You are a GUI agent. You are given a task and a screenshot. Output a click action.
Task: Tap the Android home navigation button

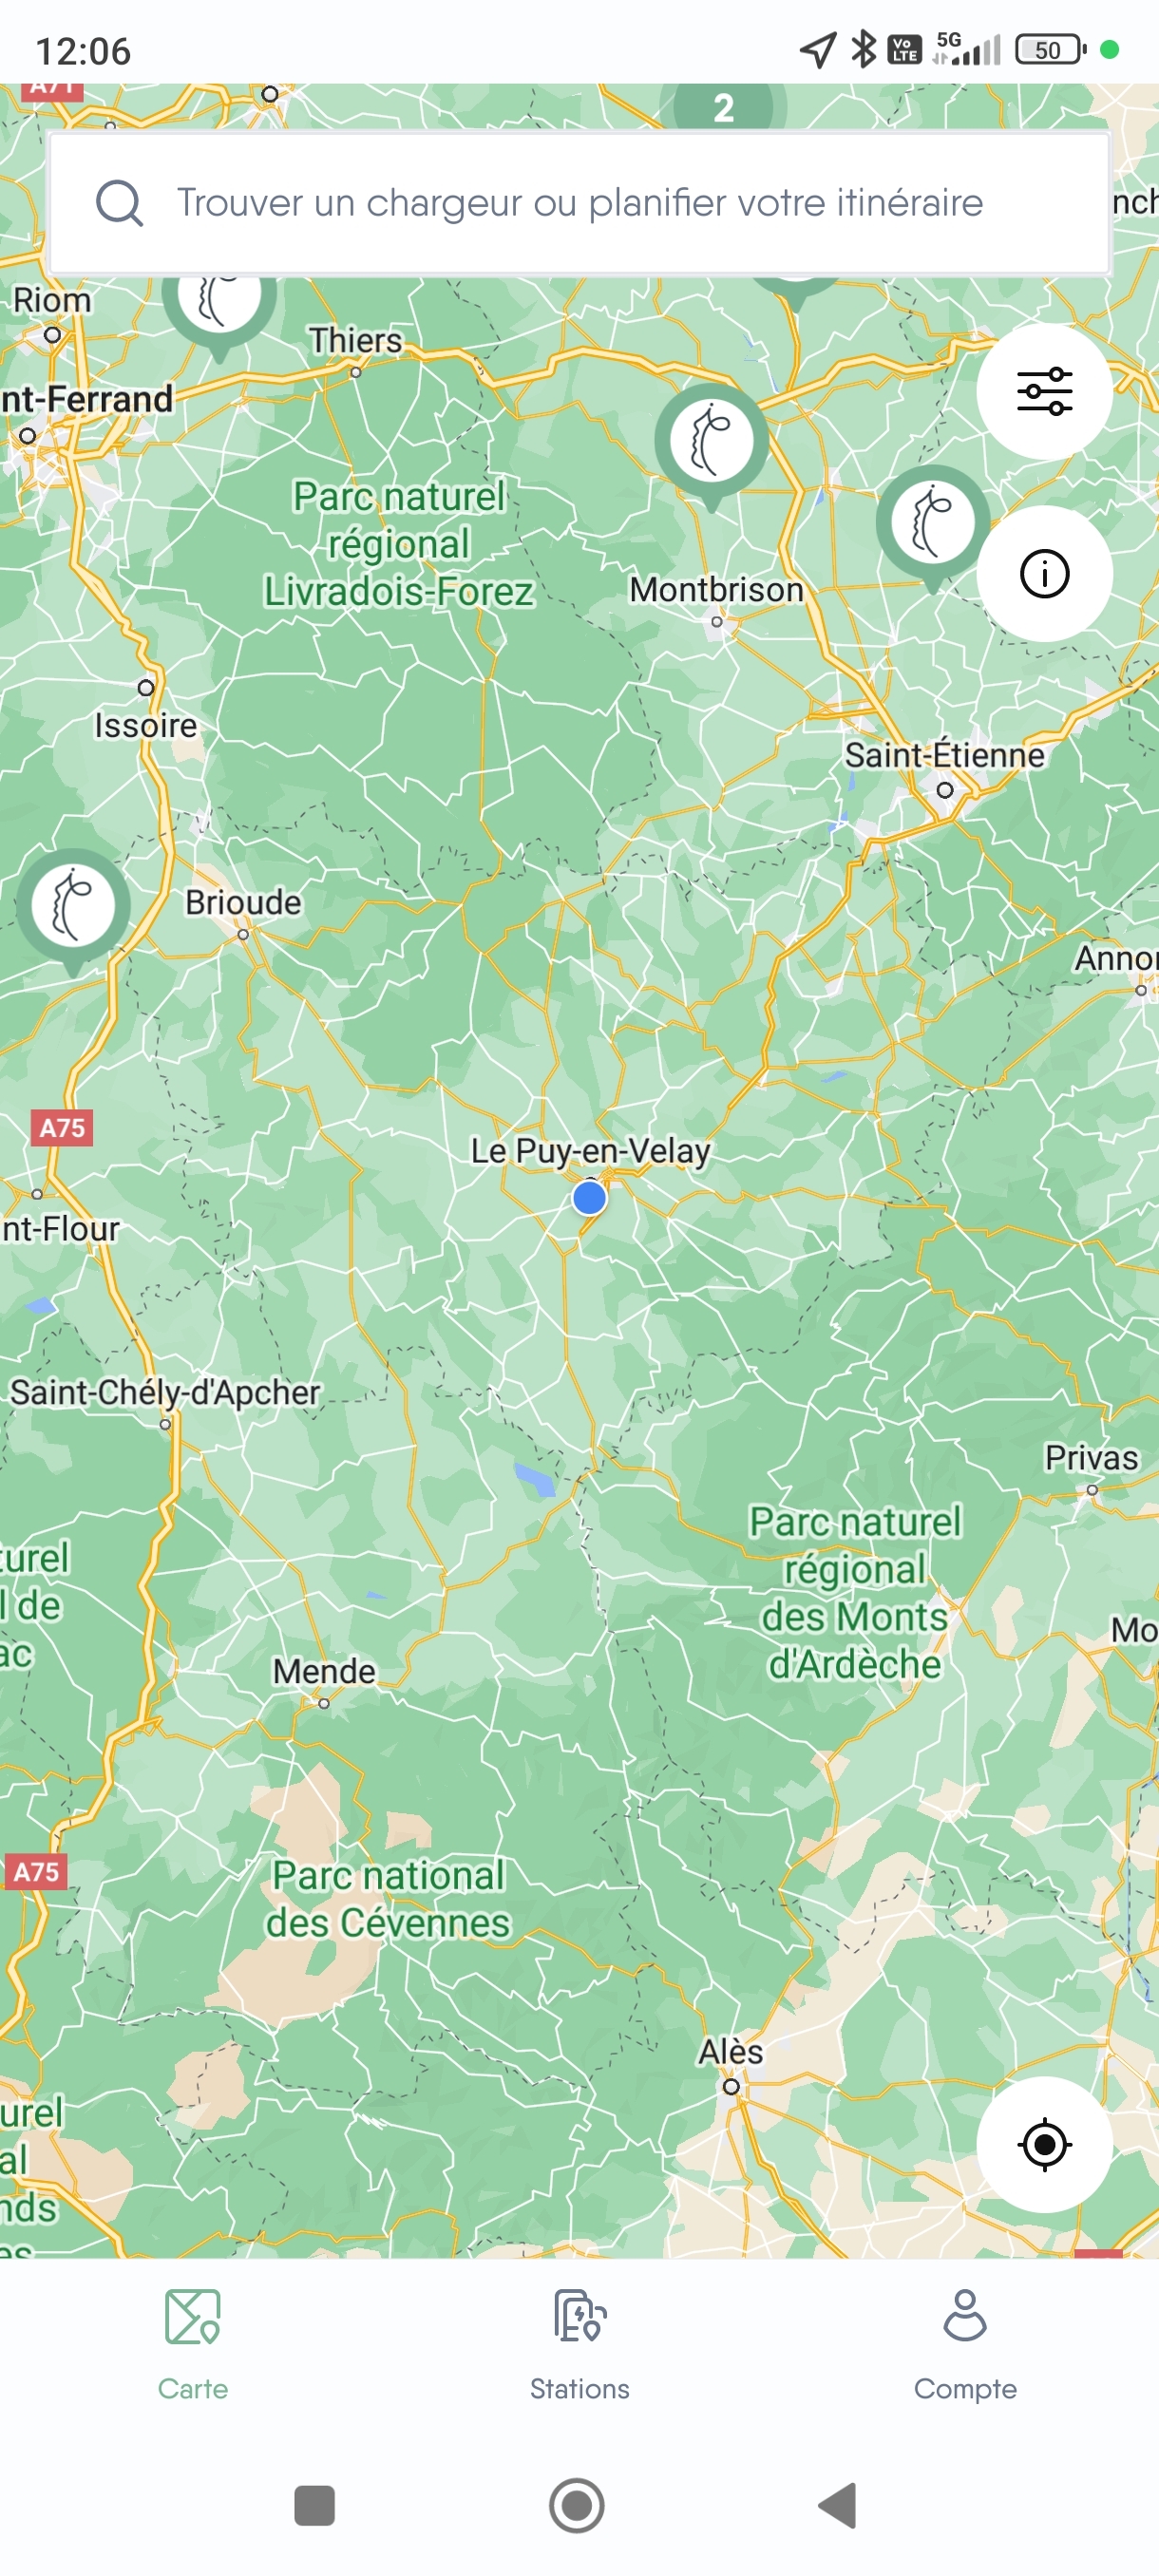[x=577, y=2505]
